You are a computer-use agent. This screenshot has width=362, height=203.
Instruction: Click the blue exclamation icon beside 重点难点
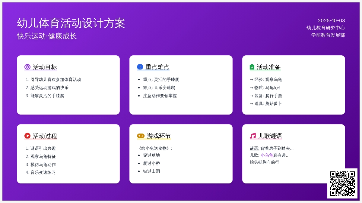(x=140, y=67)
